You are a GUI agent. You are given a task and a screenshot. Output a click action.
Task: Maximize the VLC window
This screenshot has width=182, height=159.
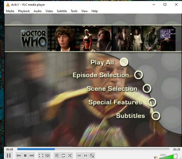point(165,5)
